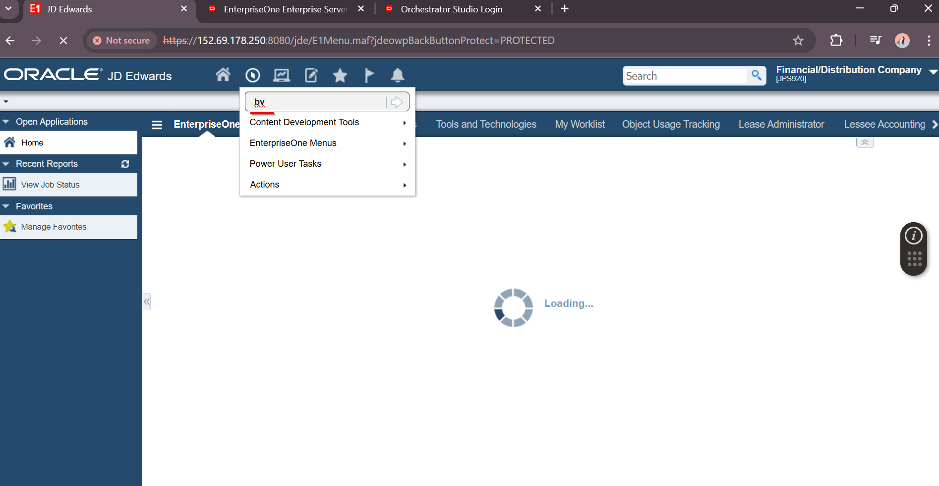
Task: Click the edit pencil icon in header
Action: [311, 75]
